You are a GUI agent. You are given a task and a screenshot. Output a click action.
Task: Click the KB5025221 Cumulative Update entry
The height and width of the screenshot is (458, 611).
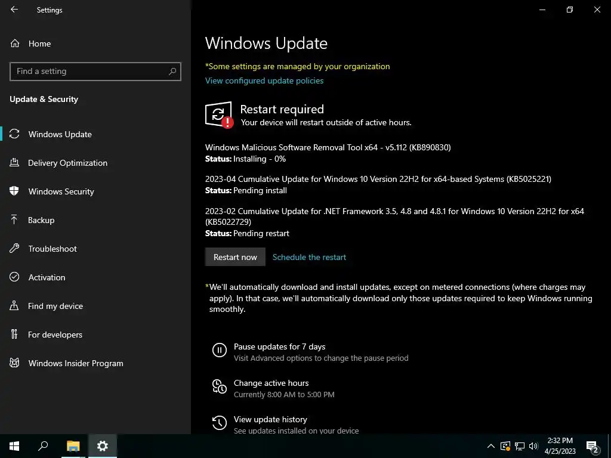point(378,179)
